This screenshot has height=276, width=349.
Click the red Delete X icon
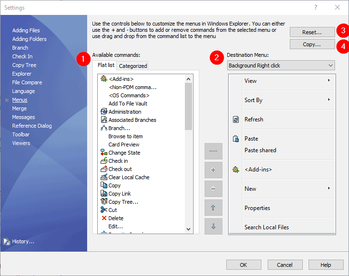tap(104, 218)
